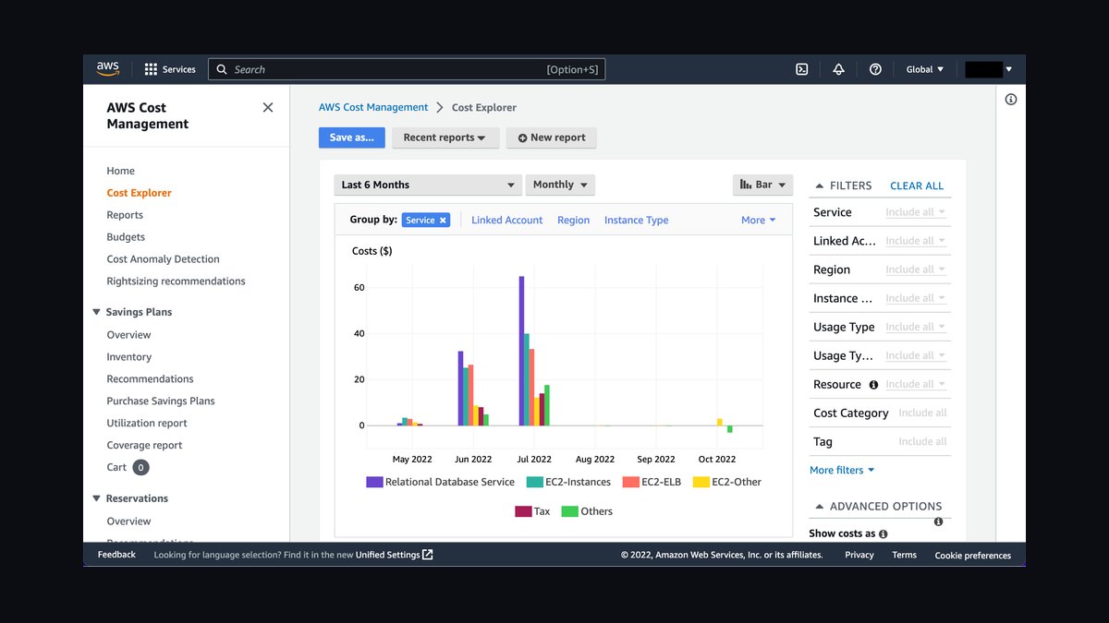Open the CloudShell terminal icon
Viewport: 1109px width, 623px height.
click(x=802, y=69)
